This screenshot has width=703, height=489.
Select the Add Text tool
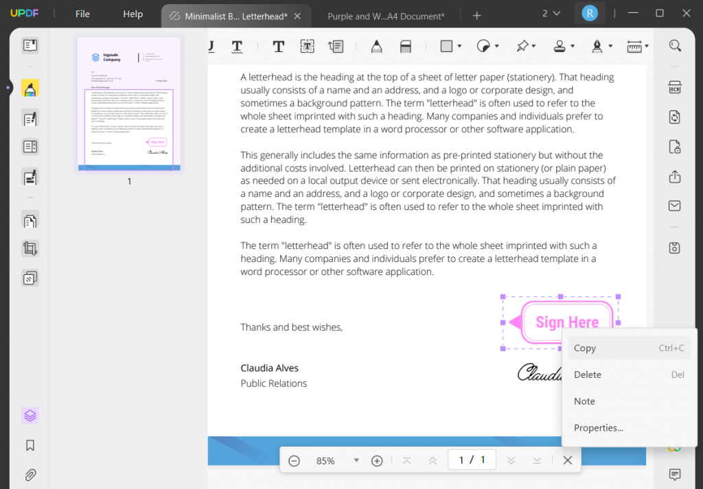click(278, 46)
